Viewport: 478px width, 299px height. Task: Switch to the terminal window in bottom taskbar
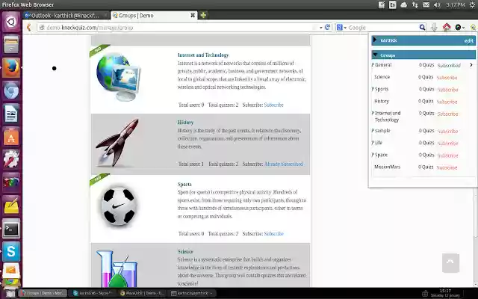tap(192, 293)
